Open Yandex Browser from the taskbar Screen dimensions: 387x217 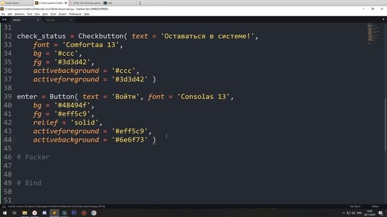click(x=34, y=213)
